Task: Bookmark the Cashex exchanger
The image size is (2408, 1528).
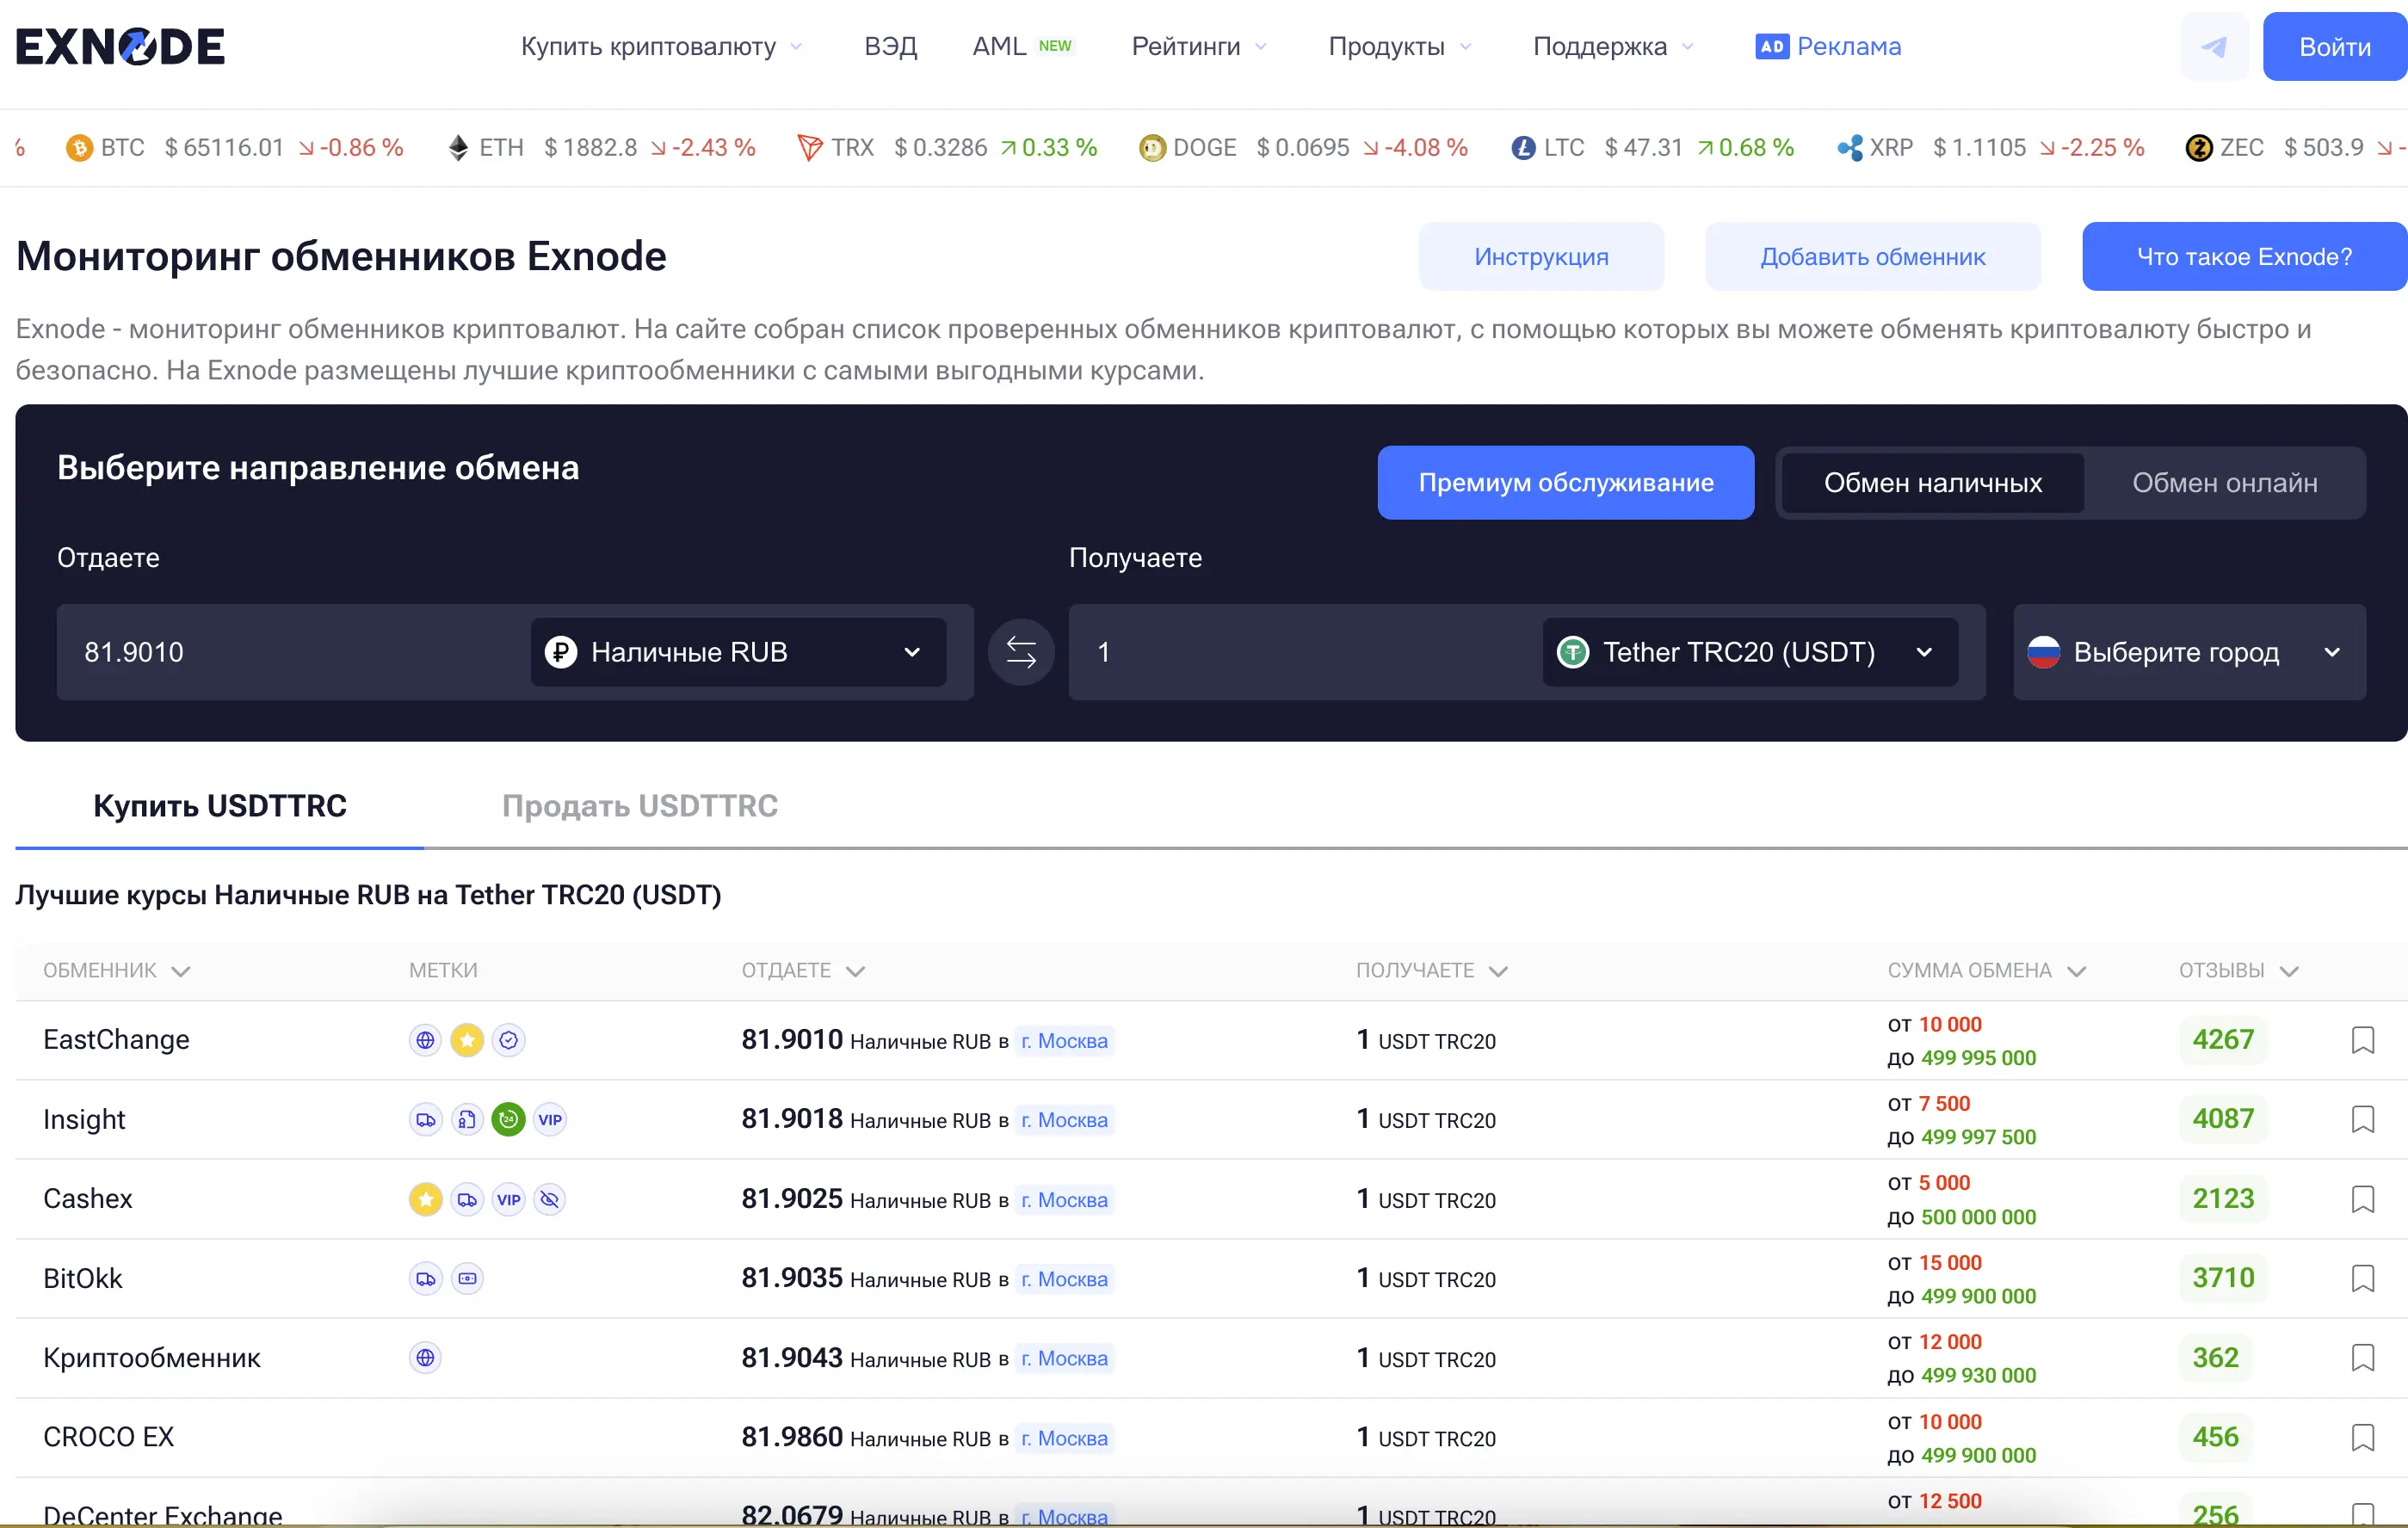Action: [x=2362, y=1199]
